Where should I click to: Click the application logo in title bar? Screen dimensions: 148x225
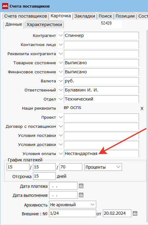click(5, 6)
